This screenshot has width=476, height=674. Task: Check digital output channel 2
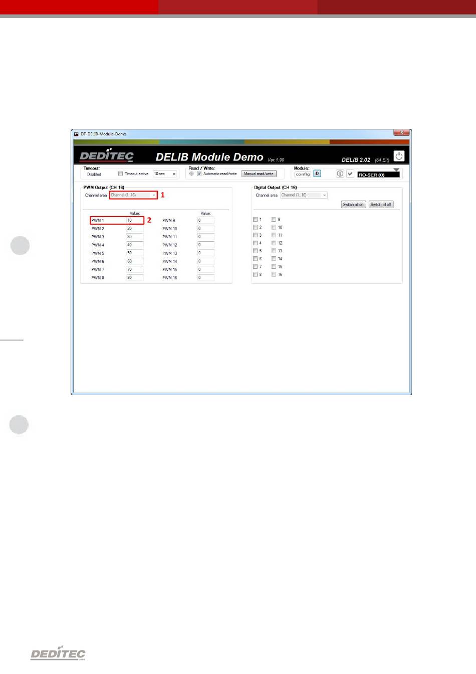(x=256, y=227)
